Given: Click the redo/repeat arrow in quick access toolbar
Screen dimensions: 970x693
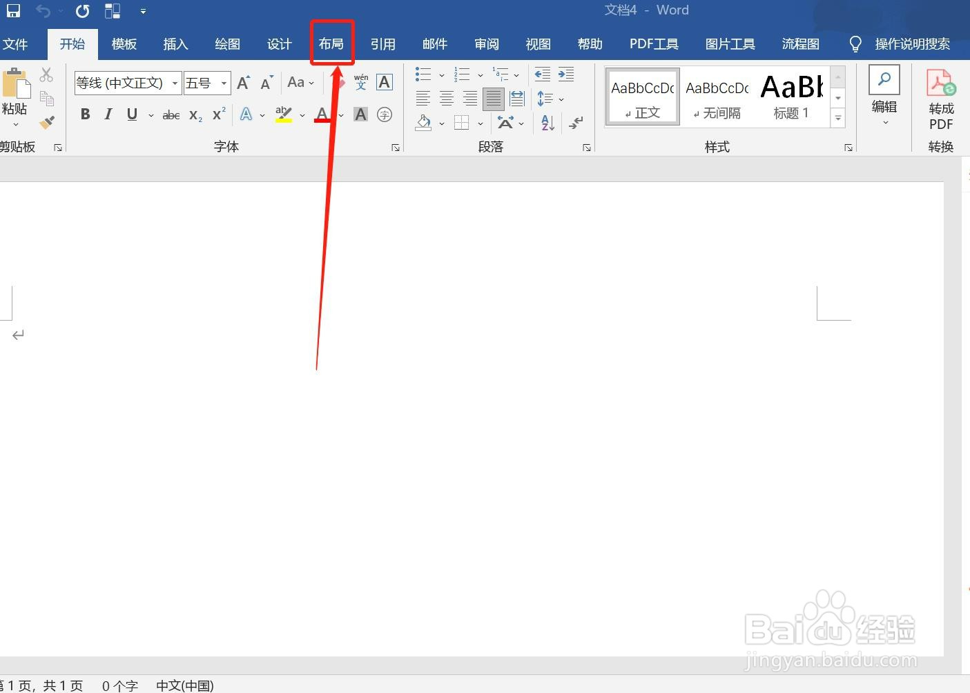Looking at the screenshot, I should click(82, 10).
